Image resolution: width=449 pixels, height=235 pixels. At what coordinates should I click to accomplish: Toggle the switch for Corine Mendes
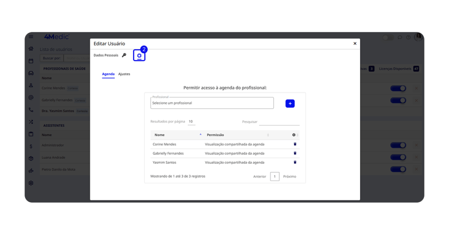[398, 88]
